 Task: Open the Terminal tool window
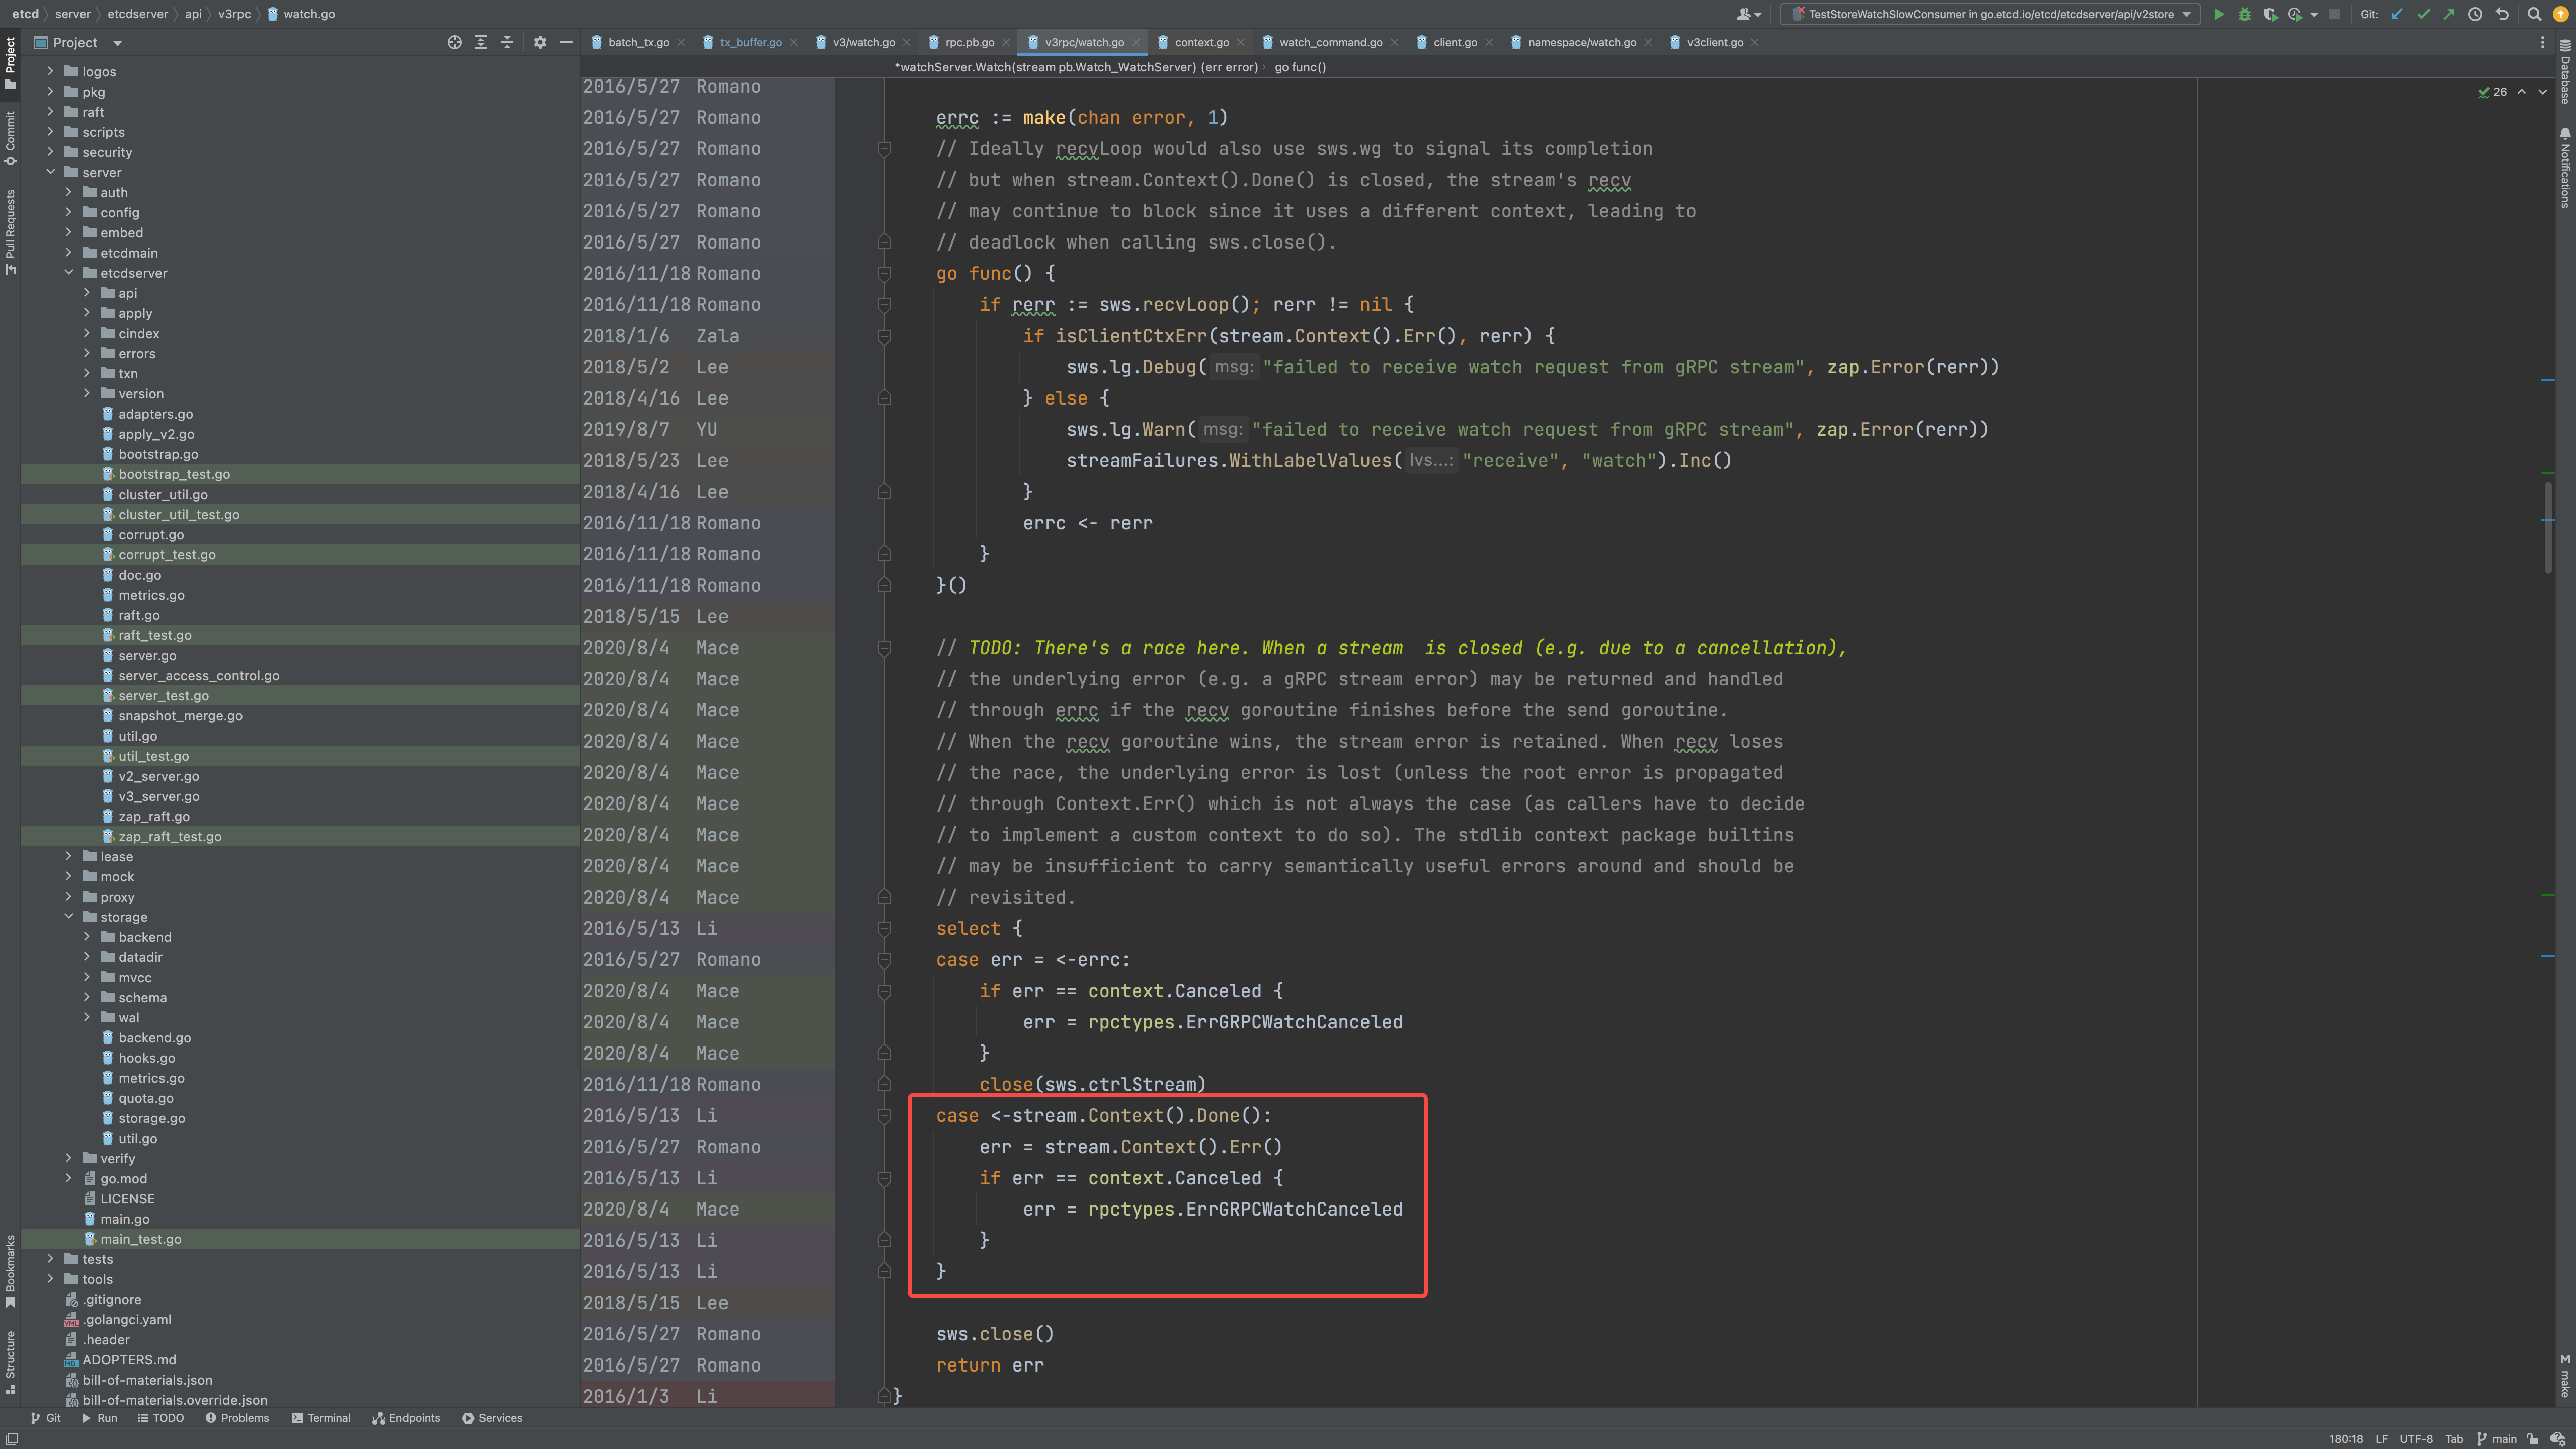(320, 1418)
